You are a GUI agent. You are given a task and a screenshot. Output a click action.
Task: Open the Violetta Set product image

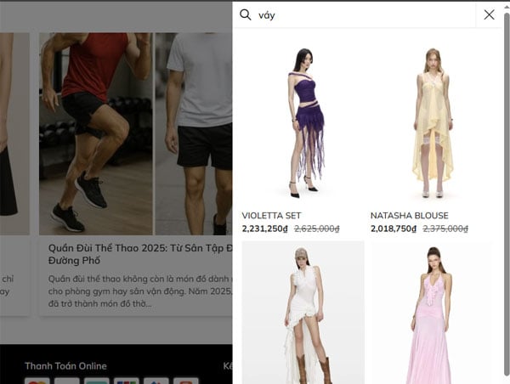tap(303, 124)
